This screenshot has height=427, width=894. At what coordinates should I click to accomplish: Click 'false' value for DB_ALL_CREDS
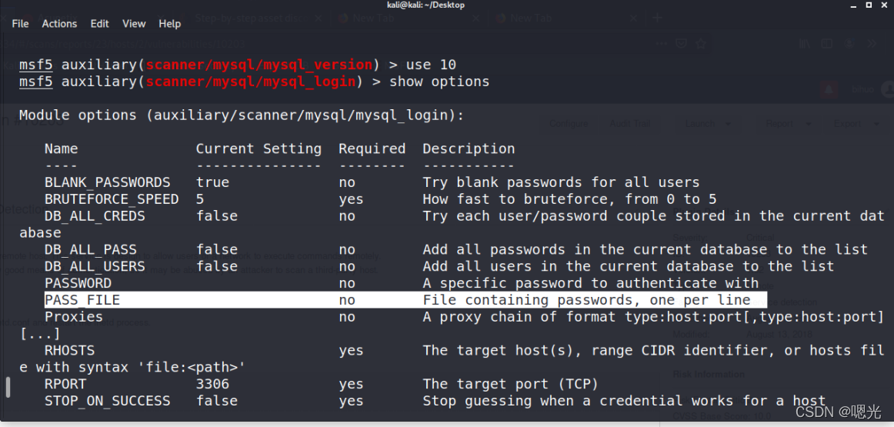tap(217, 216)
